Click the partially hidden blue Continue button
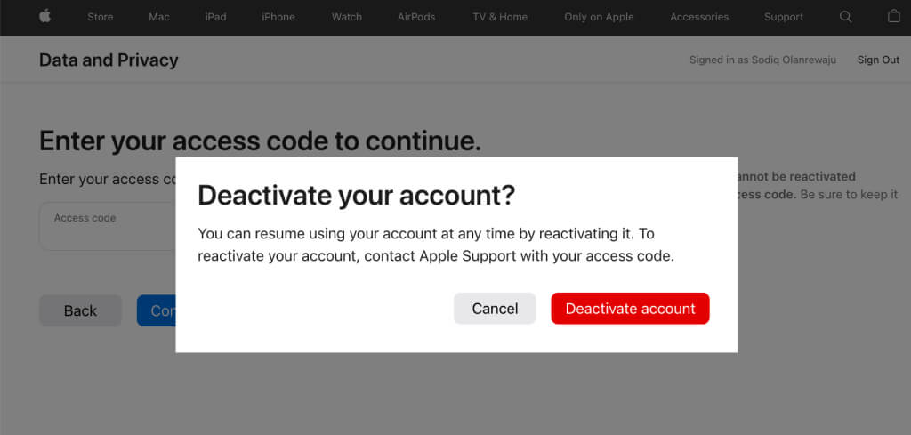This screenshot has width=911, height=435. point(157,310)
